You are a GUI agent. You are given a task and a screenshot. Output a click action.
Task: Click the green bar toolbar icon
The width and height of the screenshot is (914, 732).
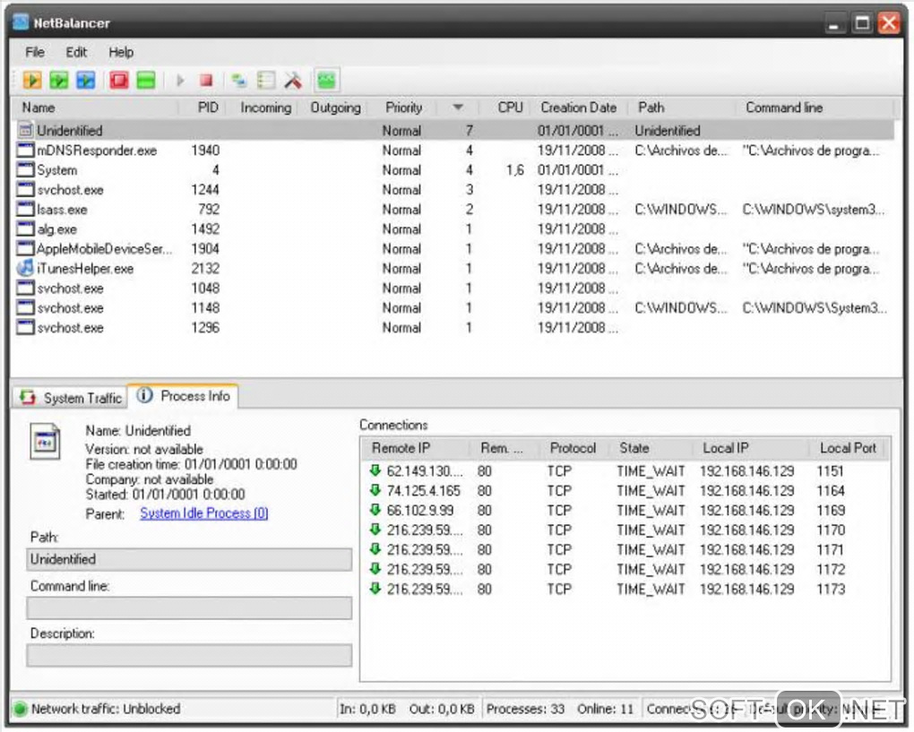click(x=146, y=80)
